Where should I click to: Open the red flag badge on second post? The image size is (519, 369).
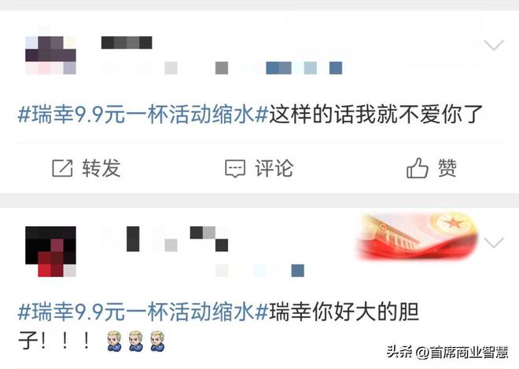417,236
